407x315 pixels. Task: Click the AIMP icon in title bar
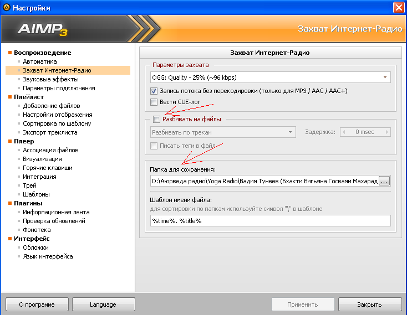(7, 8)
